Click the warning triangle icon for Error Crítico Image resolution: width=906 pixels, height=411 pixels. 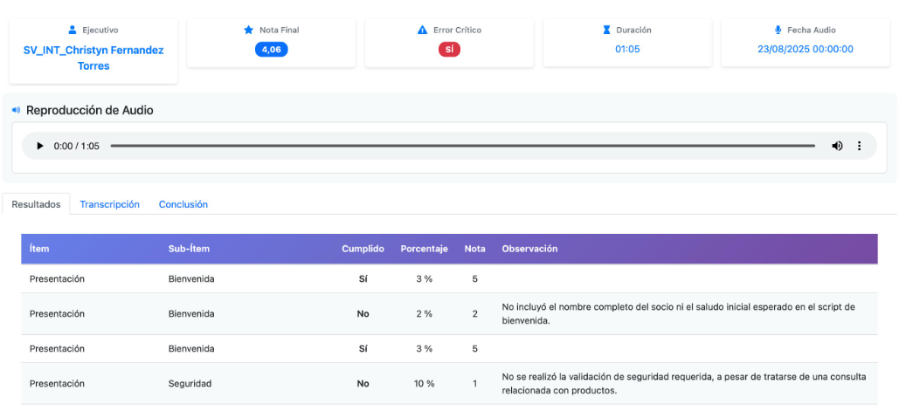(423, 30)
